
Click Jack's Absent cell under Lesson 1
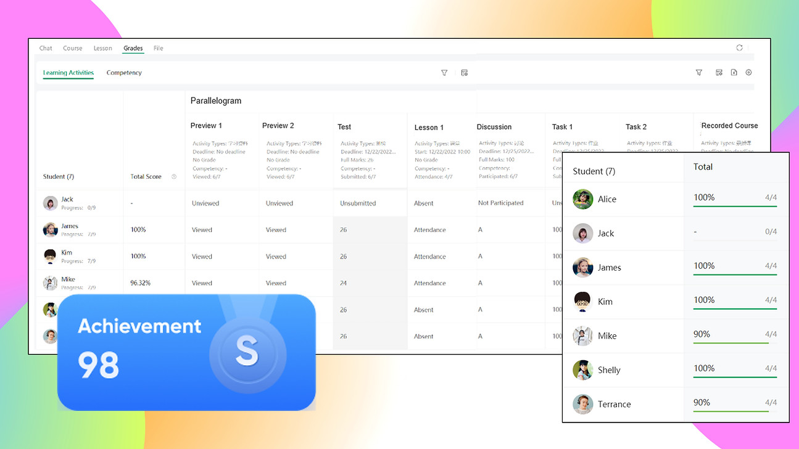[424, 204]
